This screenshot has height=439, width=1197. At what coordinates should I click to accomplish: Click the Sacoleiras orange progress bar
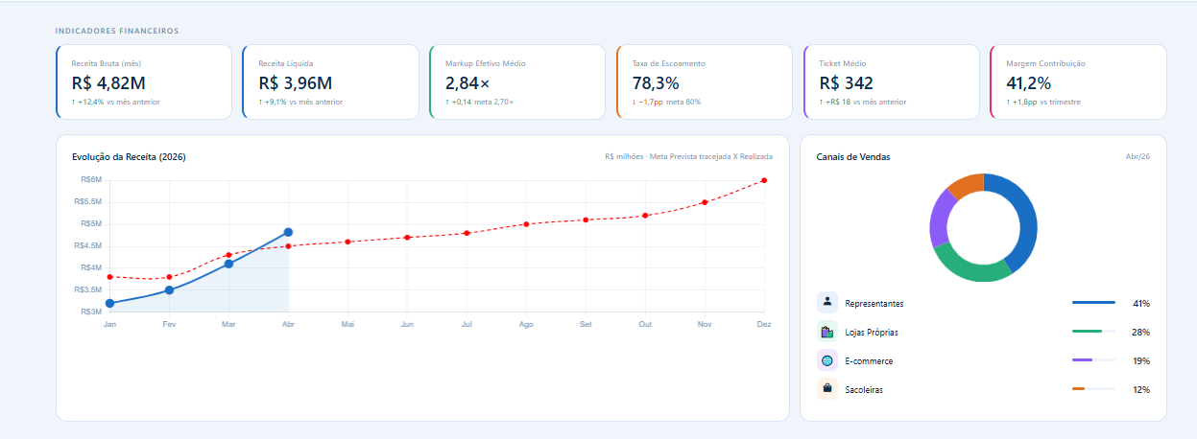point(1078,389)
